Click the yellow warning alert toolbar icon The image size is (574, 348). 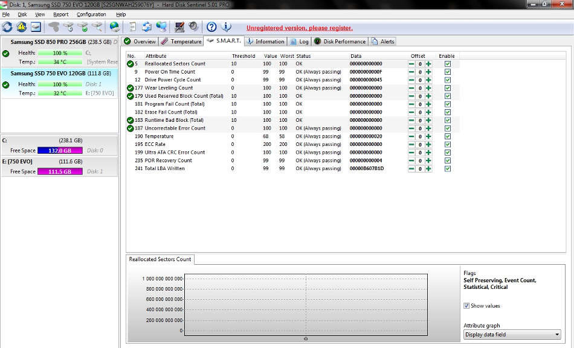(x=22, y=27)
